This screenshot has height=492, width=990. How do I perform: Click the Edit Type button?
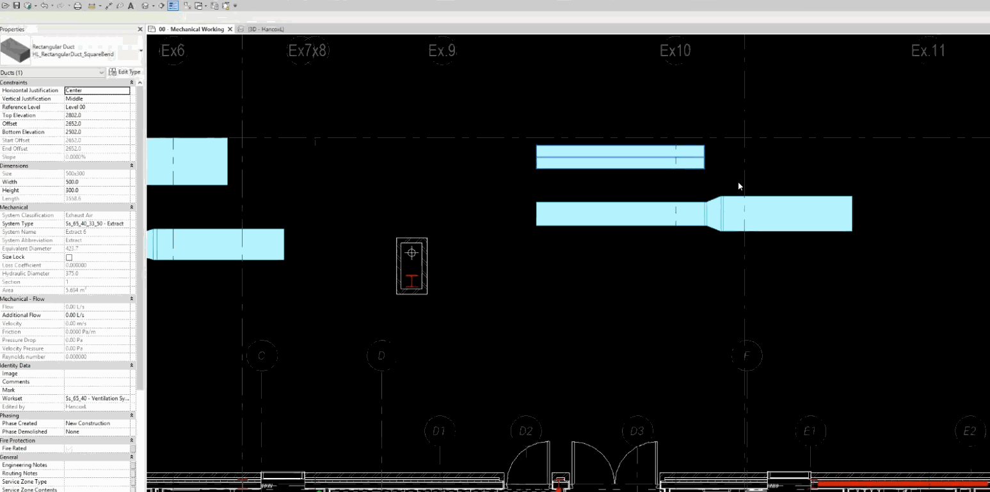coord(124,72)
